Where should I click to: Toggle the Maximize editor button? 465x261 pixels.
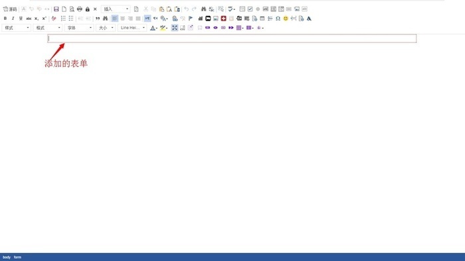[x=175, y=28]
